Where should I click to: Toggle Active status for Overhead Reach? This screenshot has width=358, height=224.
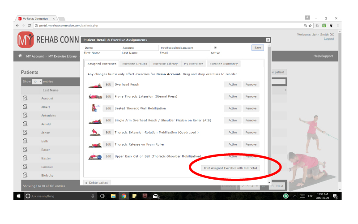[x=232, y=85]
